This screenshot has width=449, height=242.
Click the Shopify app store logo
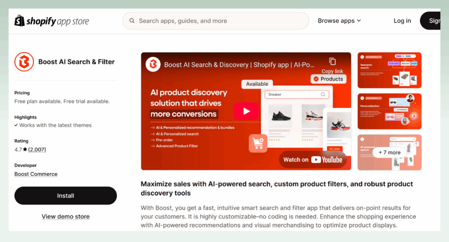coord(52,21)
